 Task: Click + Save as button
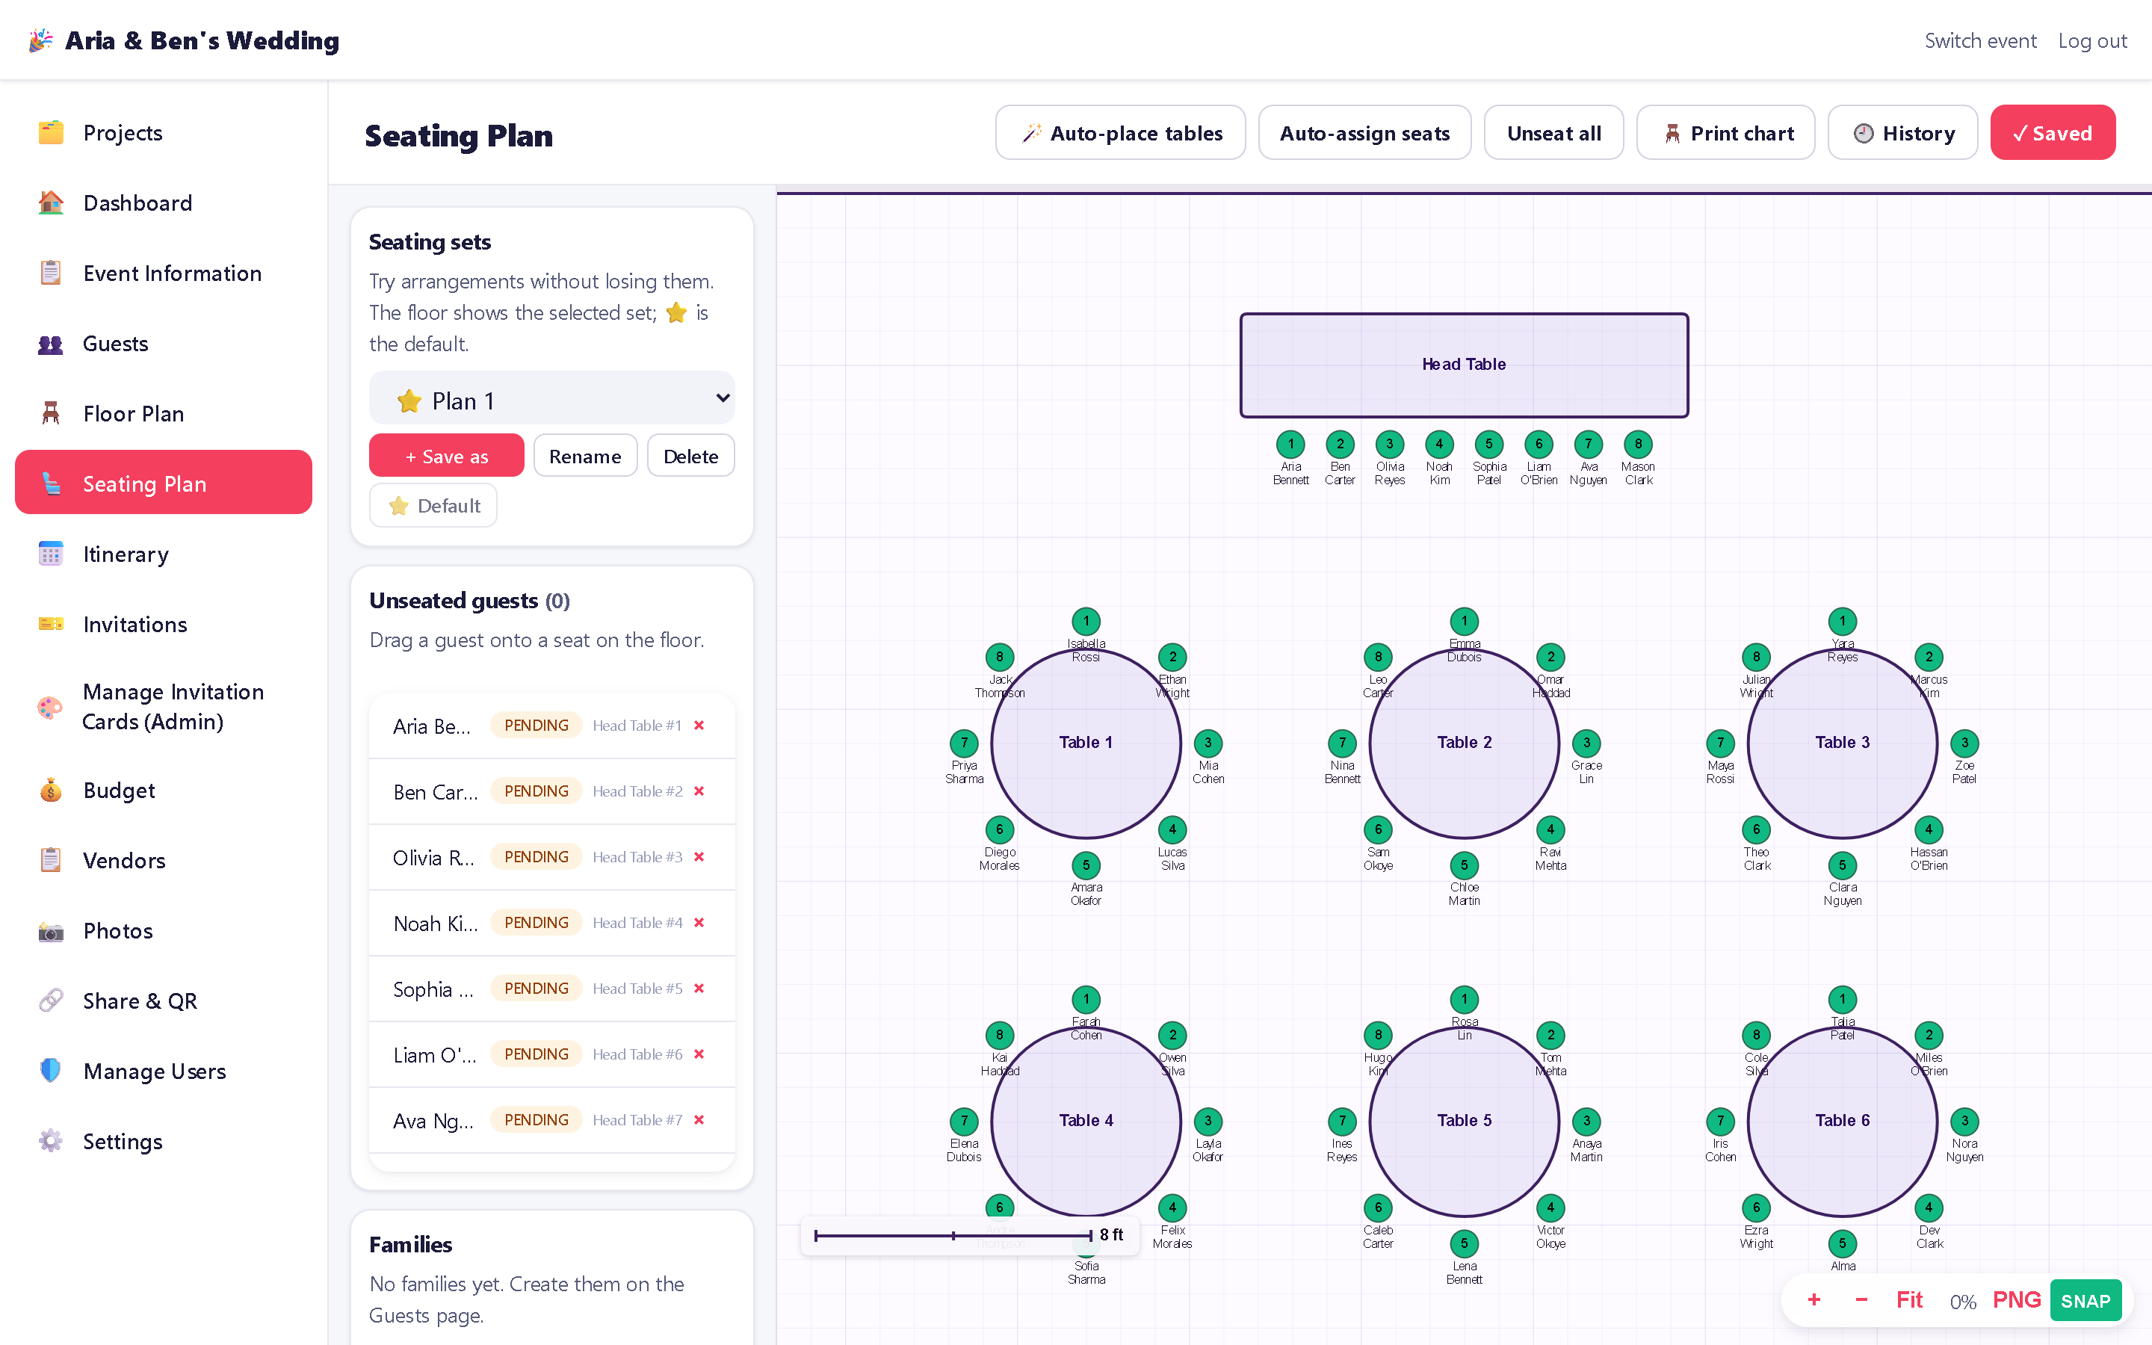[446, 456]
